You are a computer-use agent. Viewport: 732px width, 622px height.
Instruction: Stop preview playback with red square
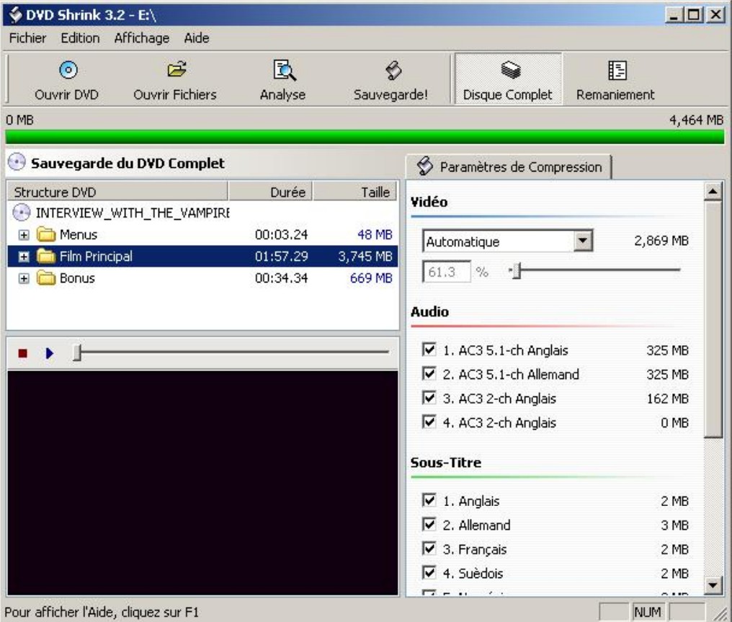pyautogui.click(x=22, y=353)
